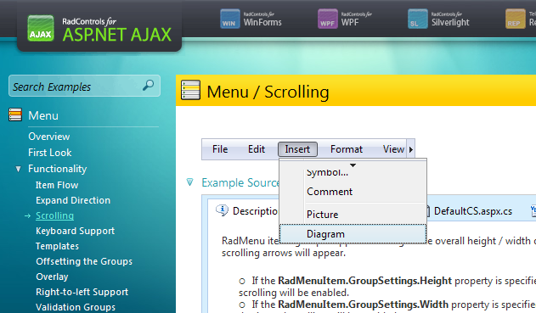Click the Scrolling link in sidebar
The image size is (536, 313).
[54, 215]
